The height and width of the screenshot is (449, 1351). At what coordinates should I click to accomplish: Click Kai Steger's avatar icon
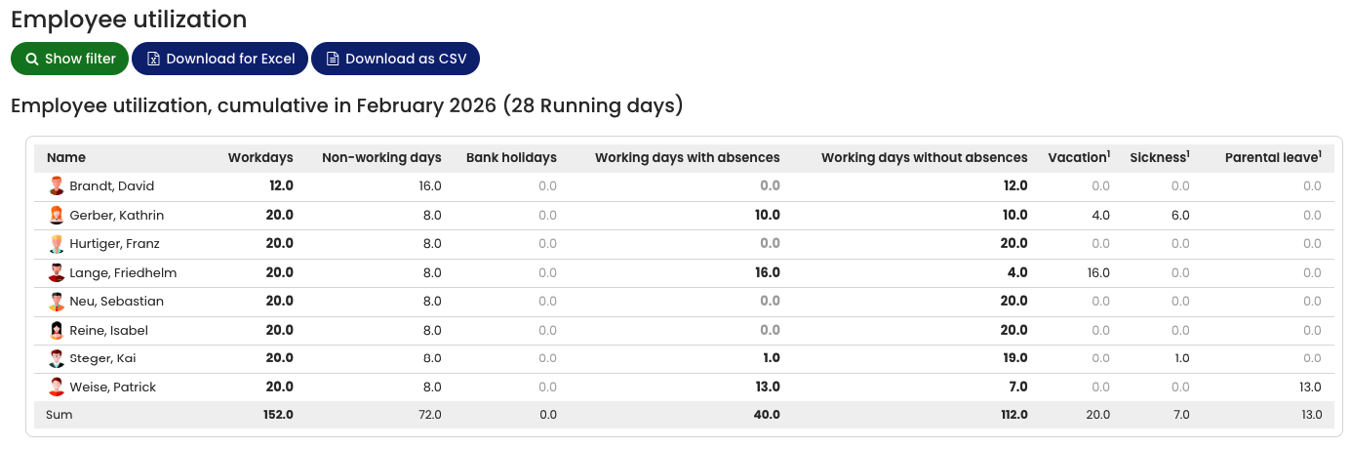click(57, 359)
